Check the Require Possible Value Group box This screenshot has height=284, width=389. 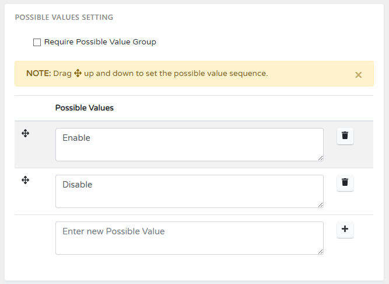[x=37, y=42]
